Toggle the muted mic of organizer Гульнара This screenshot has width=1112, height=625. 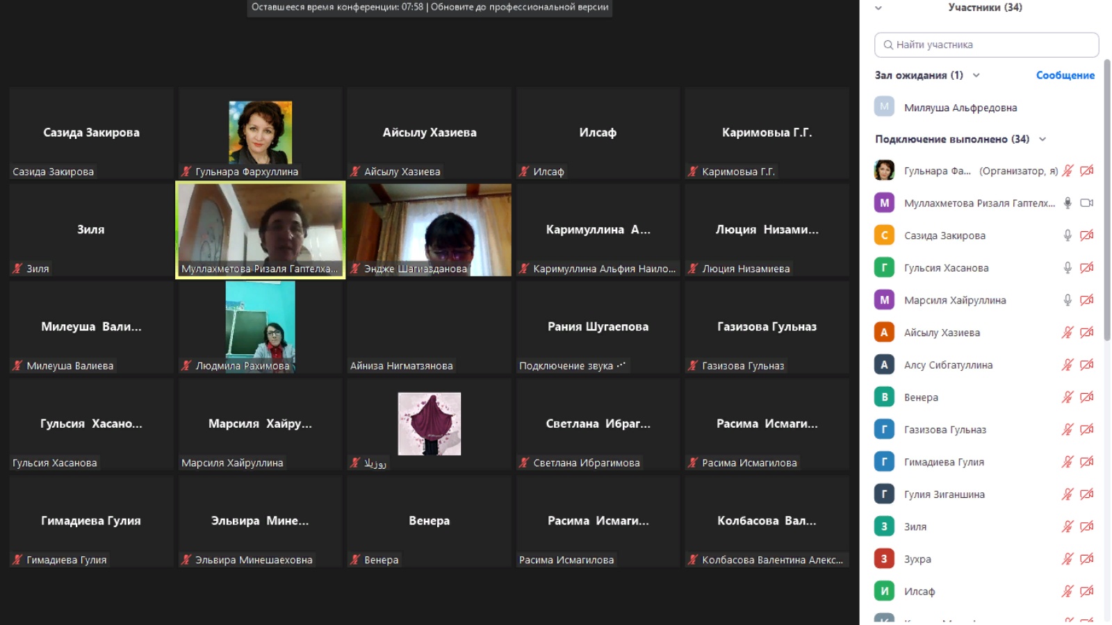click(1068, 170)
